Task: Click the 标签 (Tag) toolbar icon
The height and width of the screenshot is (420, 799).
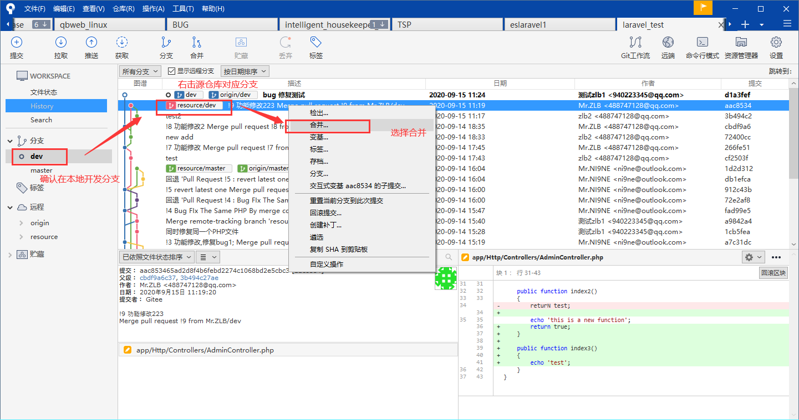Action: (x=316, y=43)
